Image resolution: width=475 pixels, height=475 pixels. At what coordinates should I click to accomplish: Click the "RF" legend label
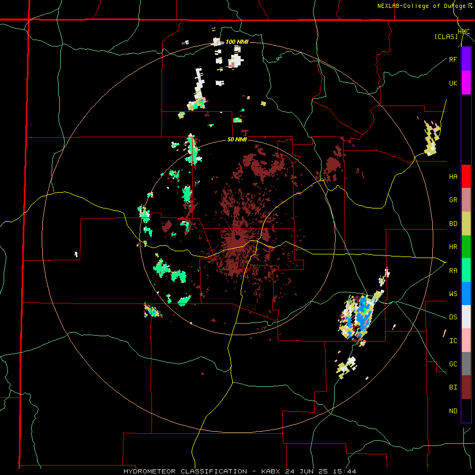coord(453,59)
